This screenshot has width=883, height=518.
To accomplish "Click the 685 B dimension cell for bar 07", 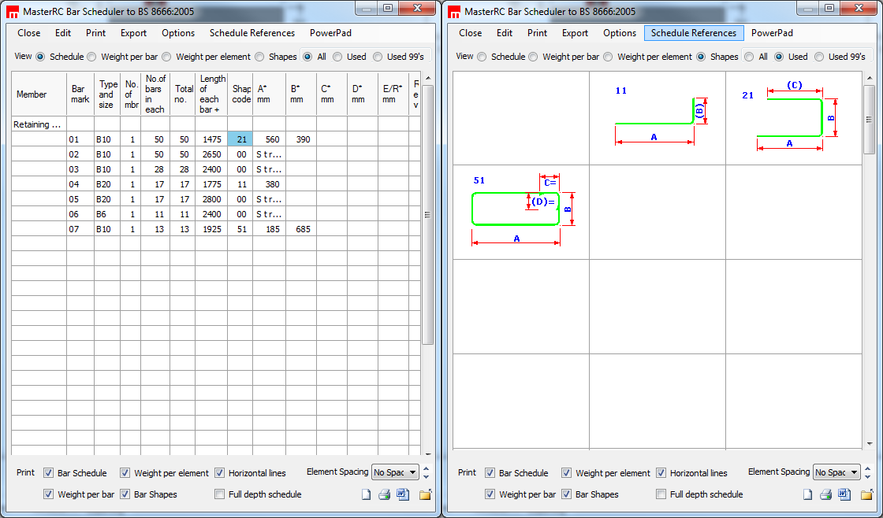I will (x=301, y=229).
